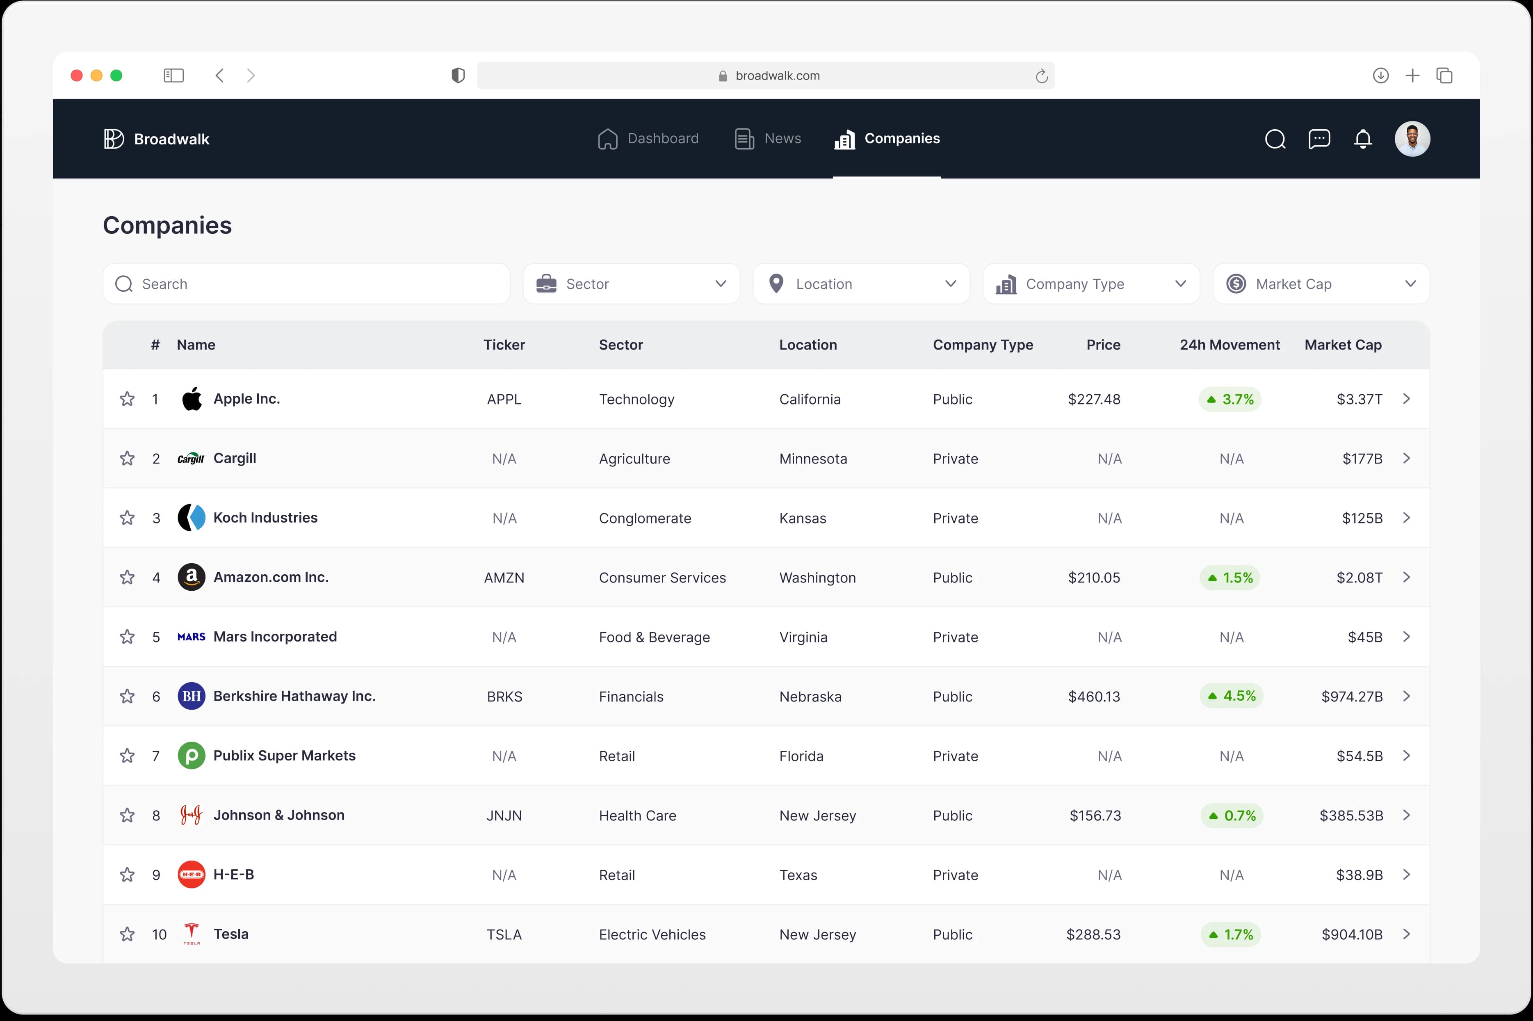This screenshot has width=1533, height=1021.
Task: Sort by the Name column header
Action: pyautogui.click(x=196, y=345)
